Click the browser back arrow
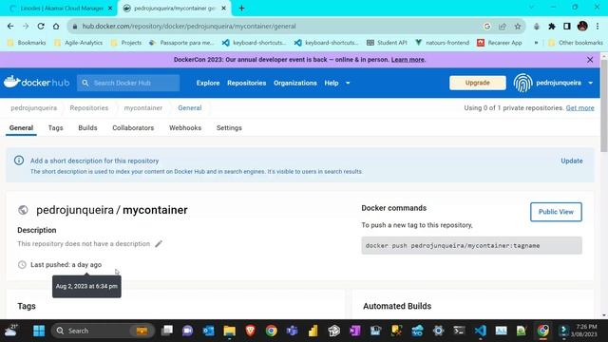The width and height of the screenshot is (608, 342). click(10, 27)
